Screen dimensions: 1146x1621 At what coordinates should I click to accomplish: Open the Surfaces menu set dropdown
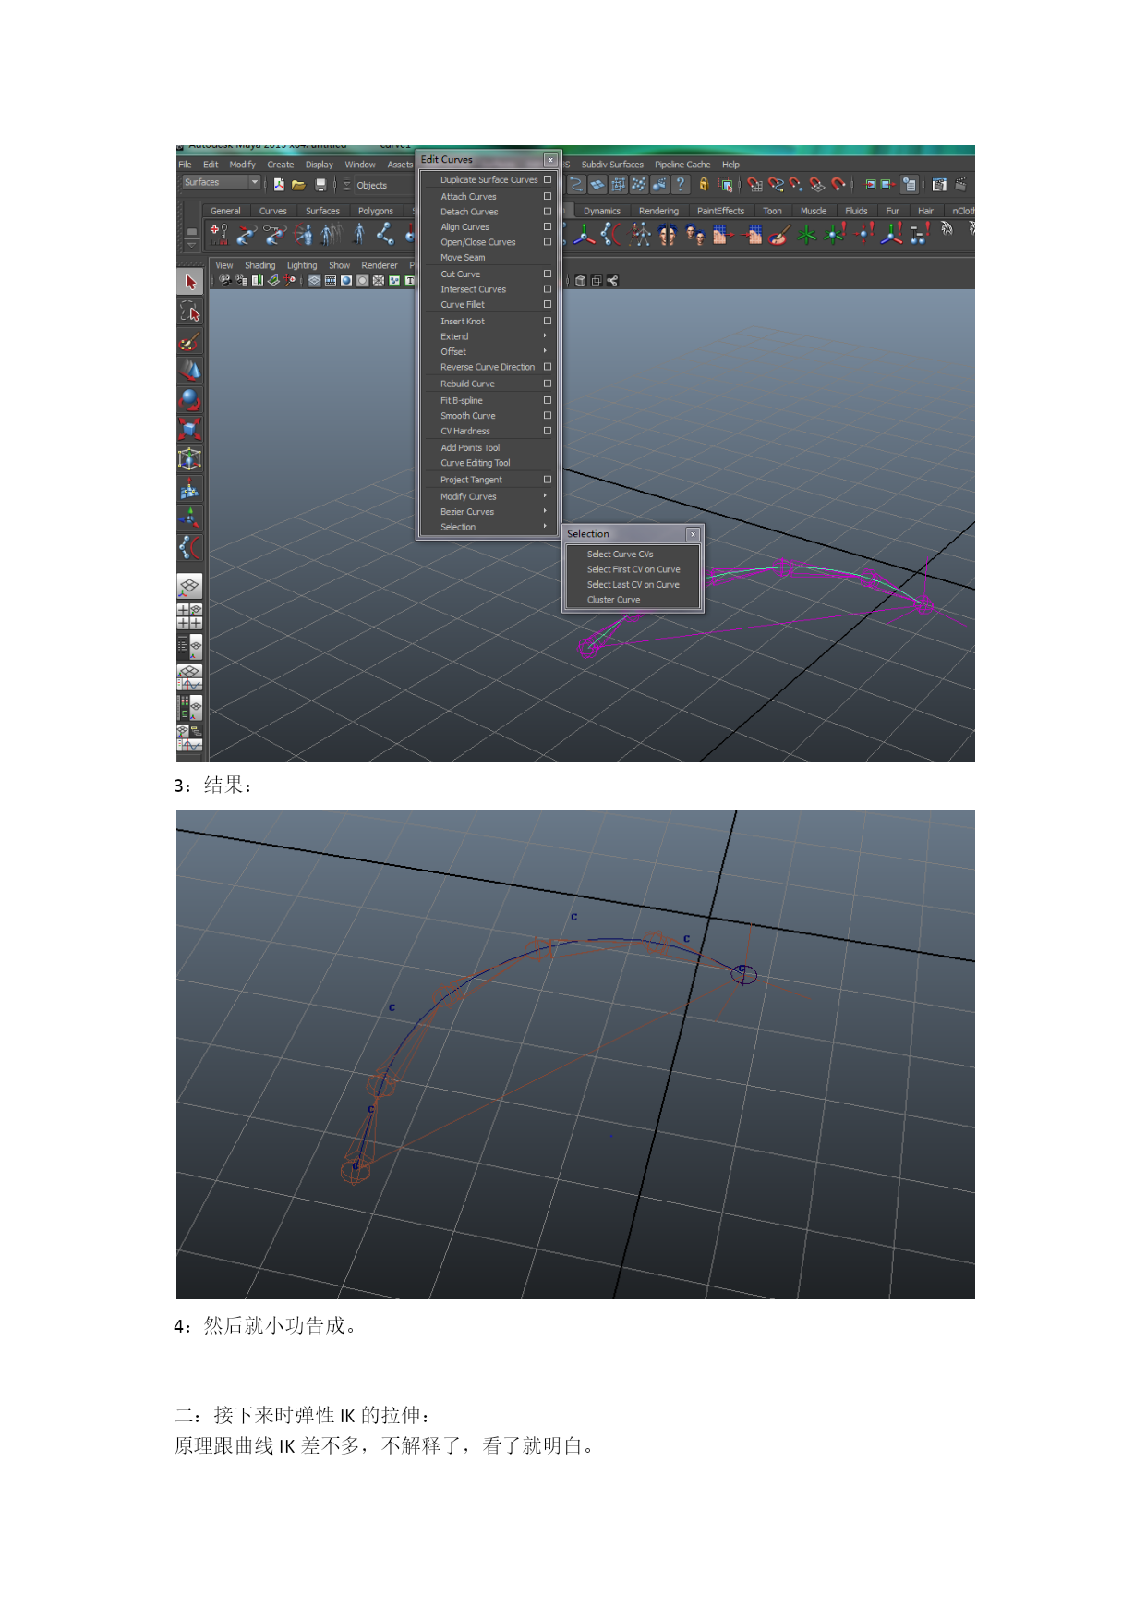(255, 182)
